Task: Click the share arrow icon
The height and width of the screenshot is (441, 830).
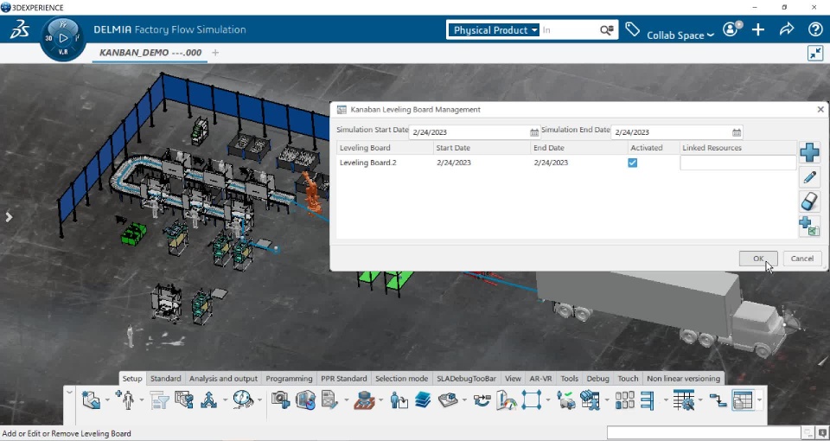Action: pos(787,29)
